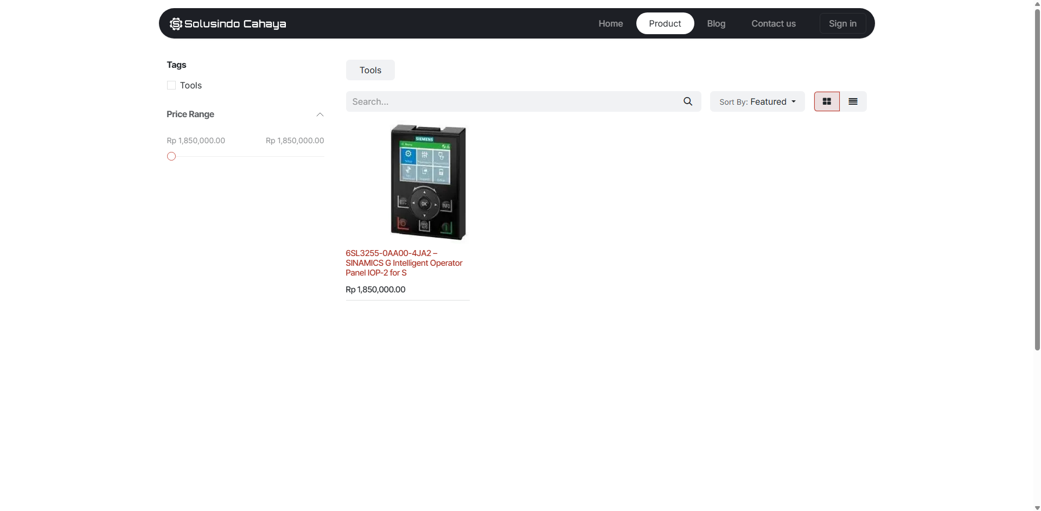
Task: Open the Product menu item
Action: click(665, 23)
